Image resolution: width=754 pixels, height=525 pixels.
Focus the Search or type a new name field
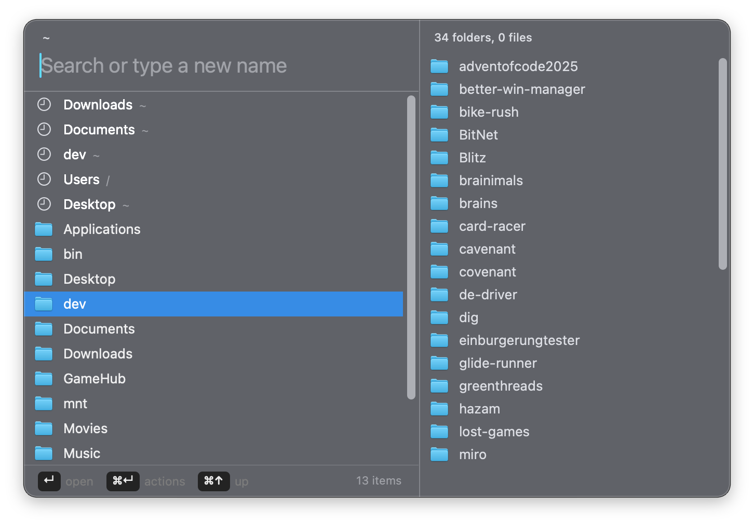221,66
